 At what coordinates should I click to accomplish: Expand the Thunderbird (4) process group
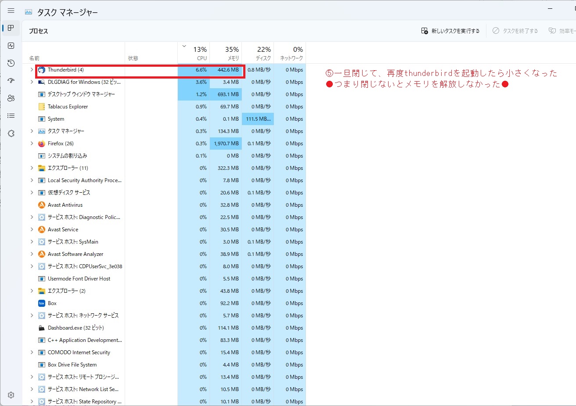[x=32, y=70]
